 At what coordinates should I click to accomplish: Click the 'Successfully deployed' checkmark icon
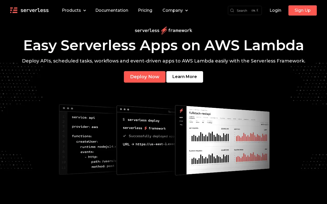pyautogui.click(x=124, y=136)
